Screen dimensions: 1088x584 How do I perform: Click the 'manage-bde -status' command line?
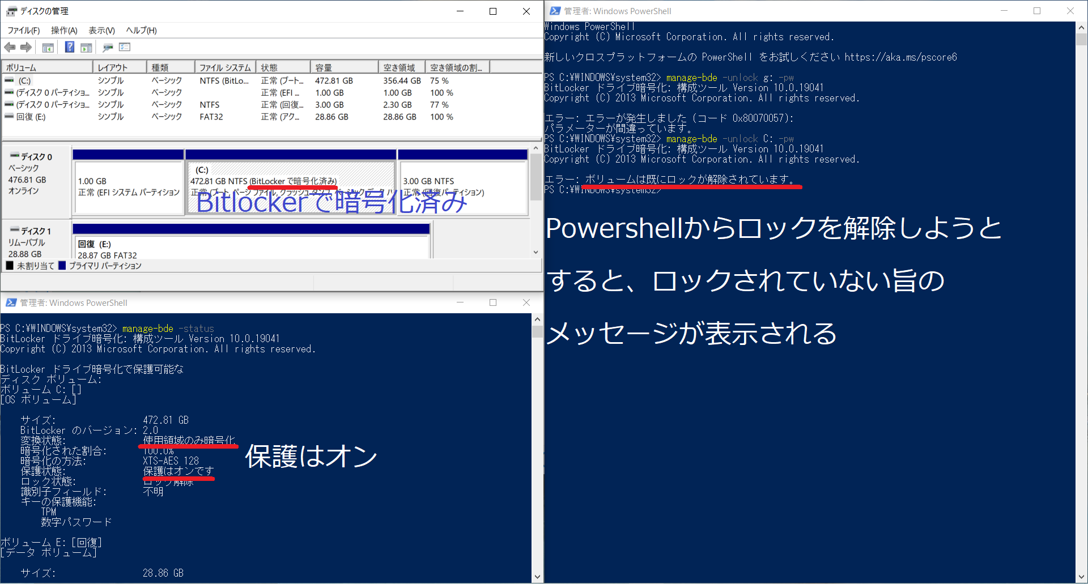pyautogui.click(x=168, y=329)
